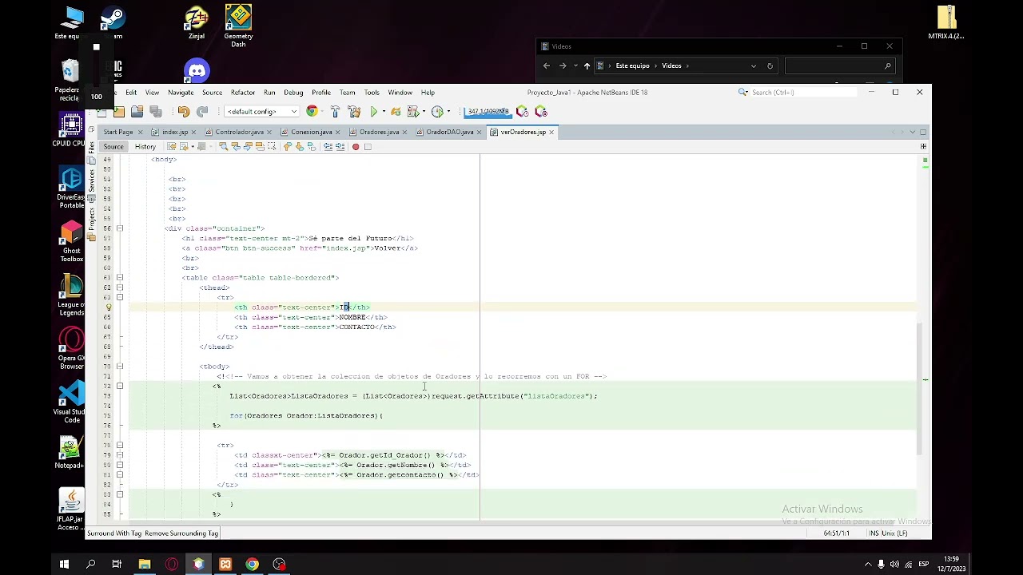Open the Refactor menu
The width and height of the screenshot is (1023, 575).
coord(243,93)
